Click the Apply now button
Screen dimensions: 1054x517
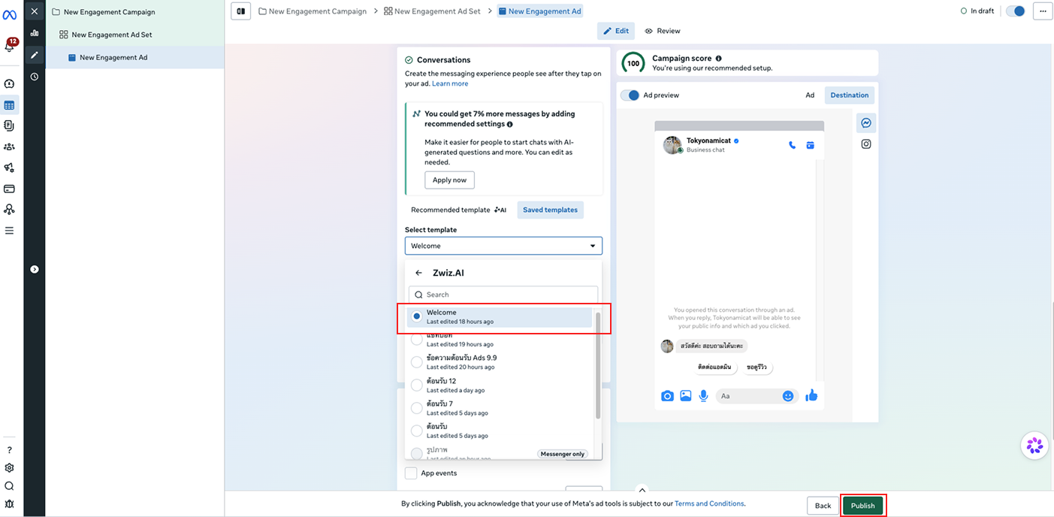tap(449, 180)
